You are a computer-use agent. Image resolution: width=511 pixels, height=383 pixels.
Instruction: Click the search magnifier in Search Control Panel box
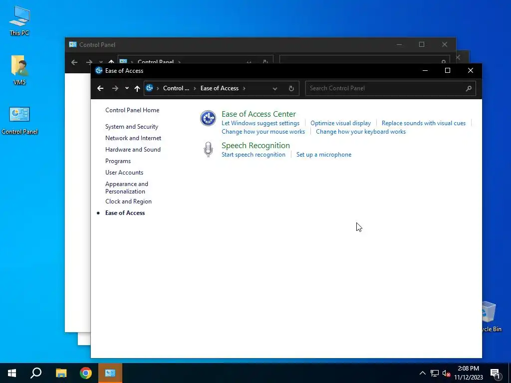(469, 88)
